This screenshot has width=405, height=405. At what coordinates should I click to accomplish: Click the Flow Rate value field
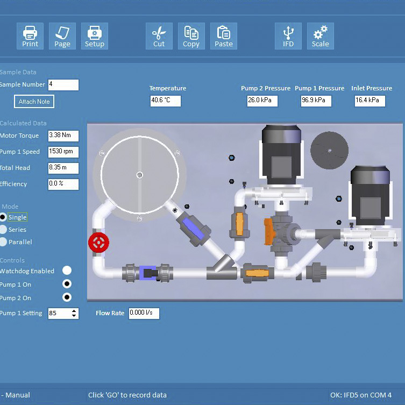[x=144, y=313]
